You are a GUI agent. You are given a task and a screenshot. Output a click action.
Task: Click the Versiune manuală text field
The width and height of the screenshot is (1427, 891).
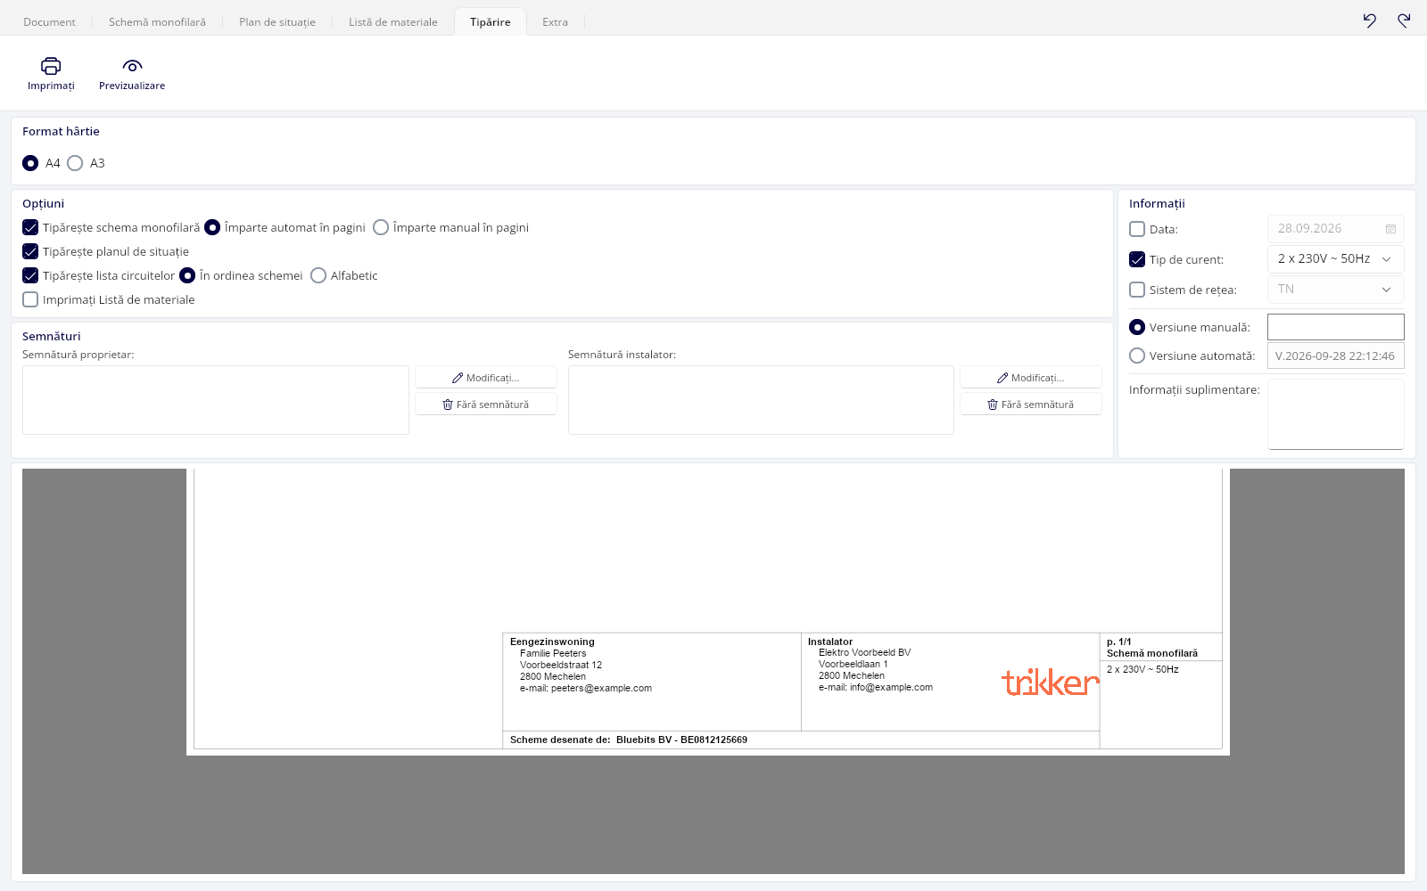[1335, 327]
